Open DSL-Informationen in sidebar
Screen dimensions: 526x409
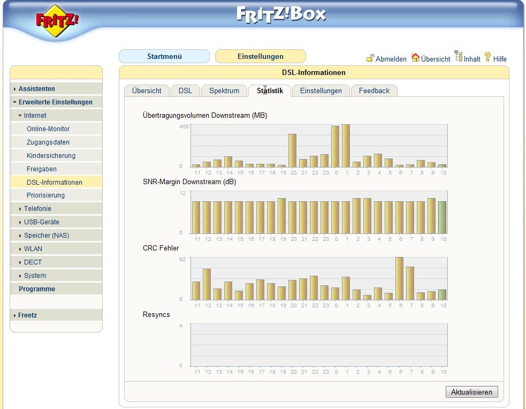56,182
